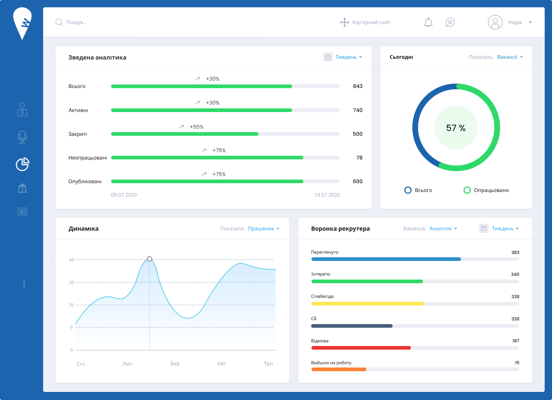The image size is (552, 400).
Task: Open notifications bell icon
Action: pos(428,22)
